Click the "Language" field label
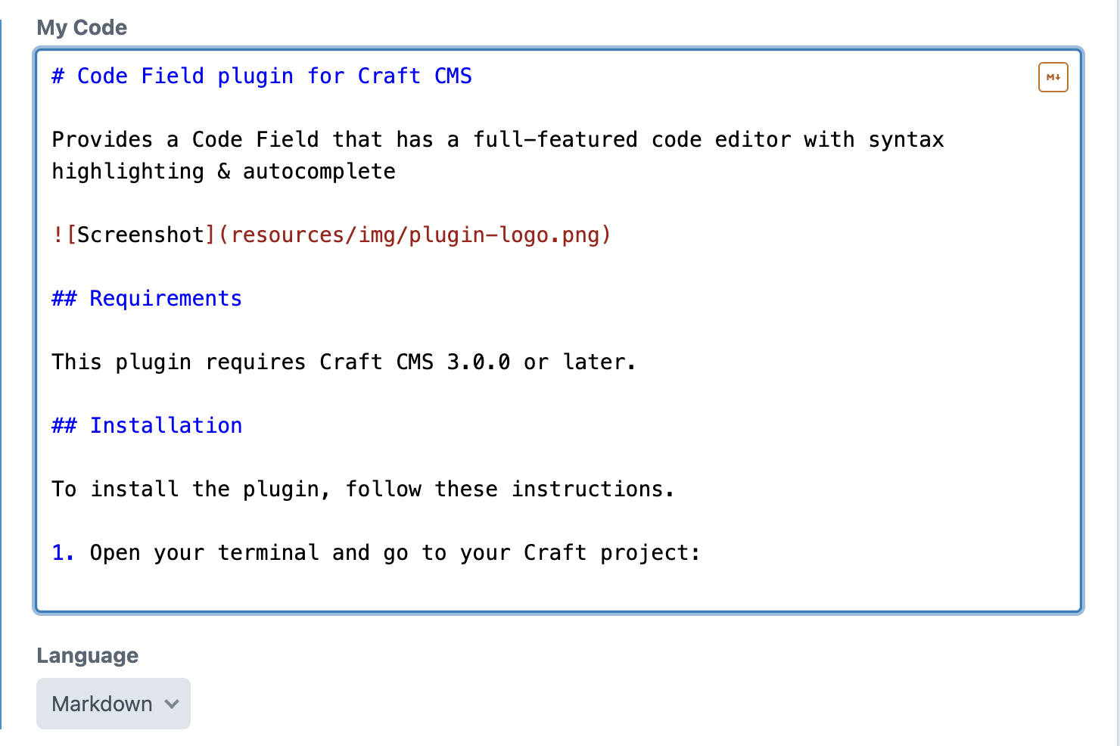 [87, 655]
